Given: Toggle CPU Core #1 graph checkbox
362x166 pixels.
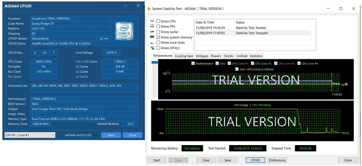Looking at the screenshot, I should click(229, 63).
